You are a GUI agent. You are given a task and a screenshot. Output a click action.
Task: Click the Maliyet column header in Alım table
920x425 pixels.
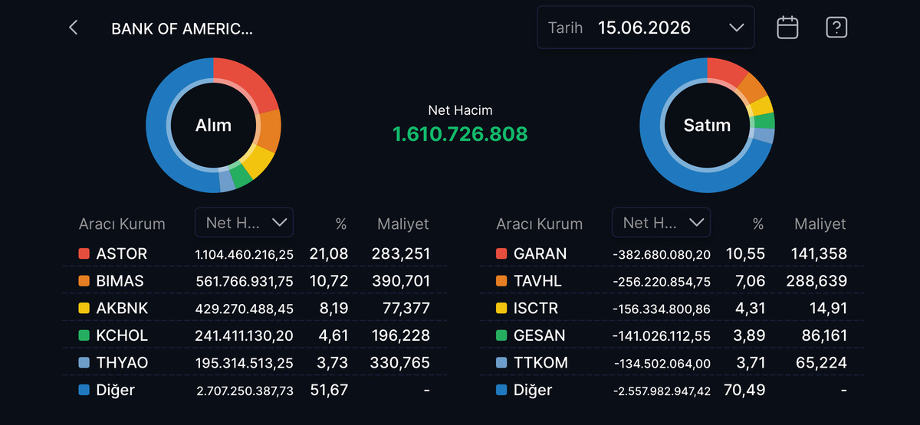(403, 224)
